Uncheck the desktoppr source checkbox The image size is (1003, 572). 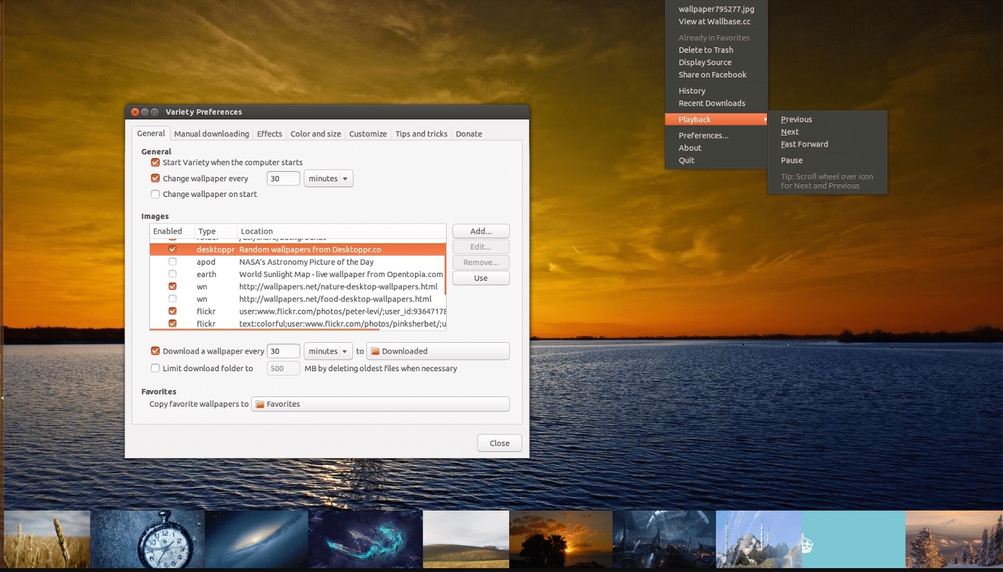coord(173,249)
